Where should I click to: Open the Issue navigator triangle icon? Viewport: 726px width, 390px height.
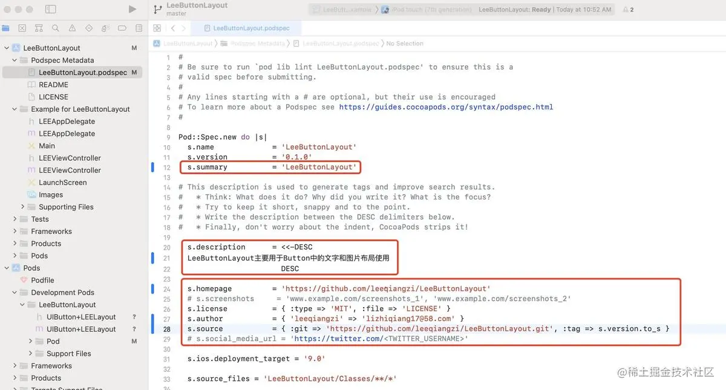click(x=73, y=28)
